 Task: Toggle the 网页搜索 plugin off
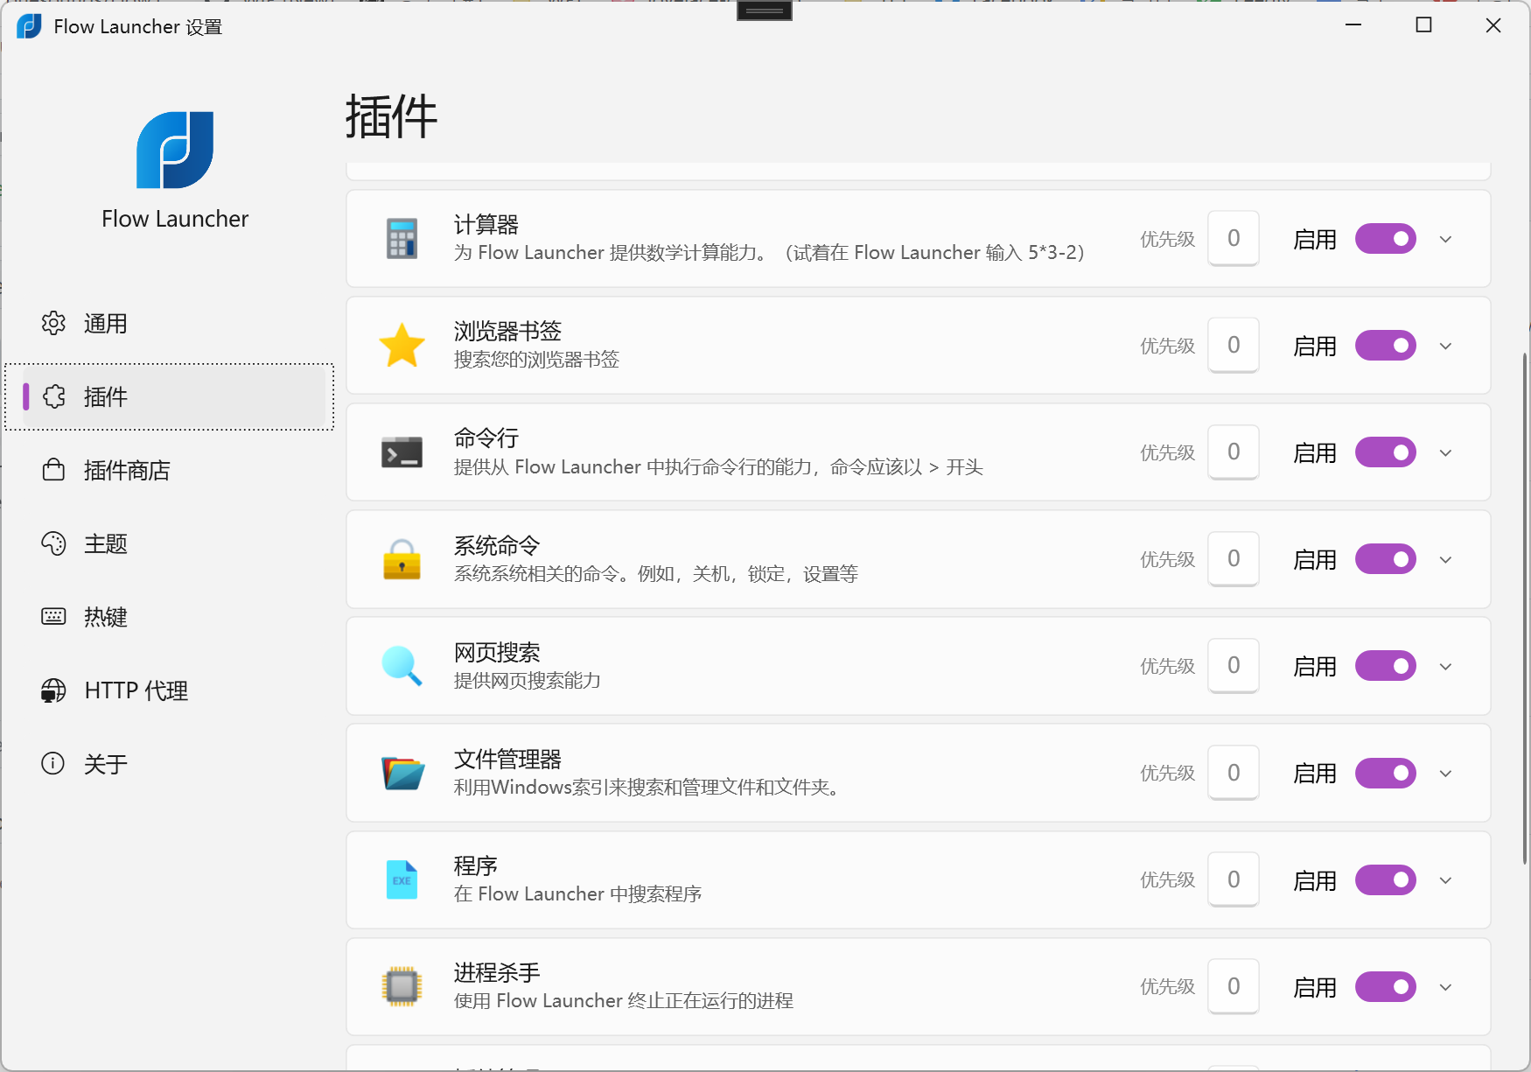pos(1386,666)
